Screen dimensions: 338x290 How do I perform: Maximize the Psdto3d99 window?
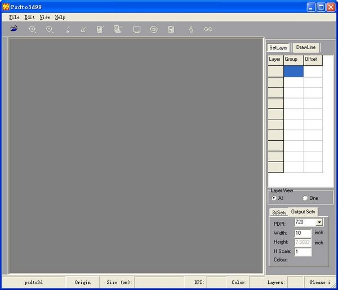point(321,7)
